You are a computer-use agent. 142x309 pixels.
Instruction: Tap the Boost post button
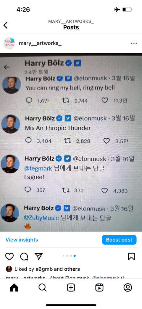pyautogui.click(x=119, y=240)
